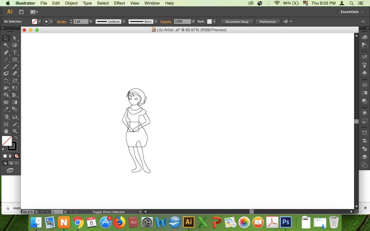
Task: Select the Type tool
Action: tap(15, 53)
